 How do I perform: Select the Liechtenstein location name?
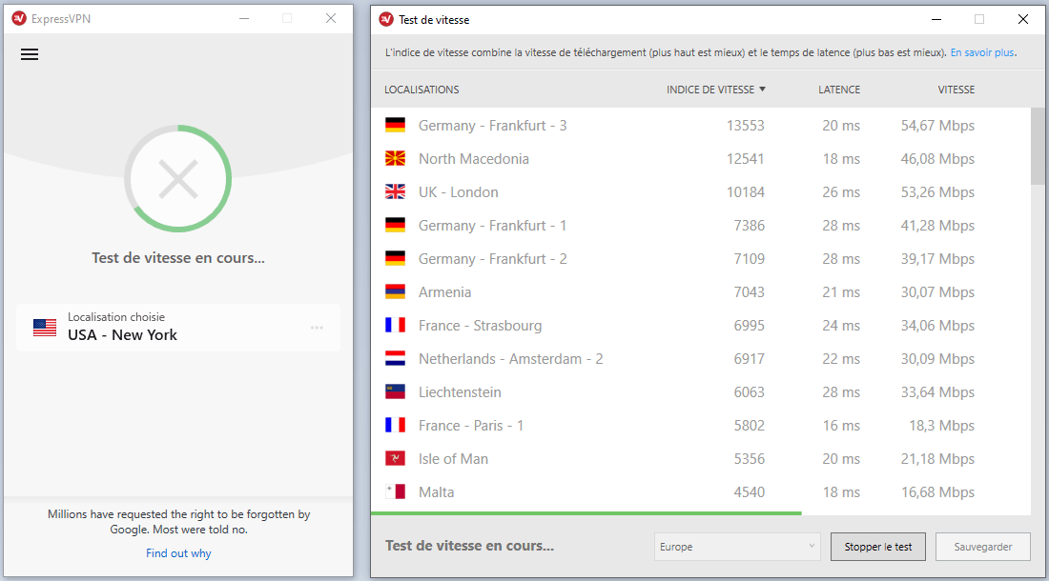click(x=460, y=392)
